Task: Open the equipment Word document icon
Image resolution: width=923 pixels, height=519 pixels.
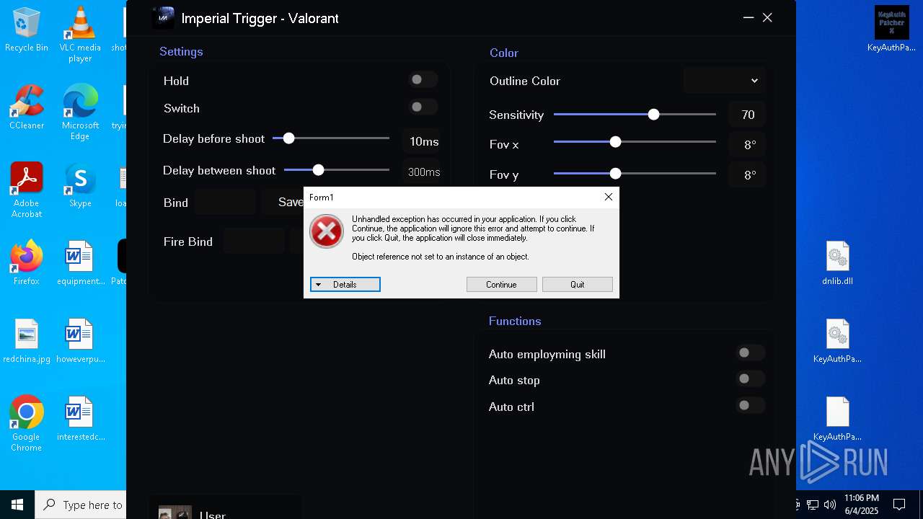Action: pos(80,263)
